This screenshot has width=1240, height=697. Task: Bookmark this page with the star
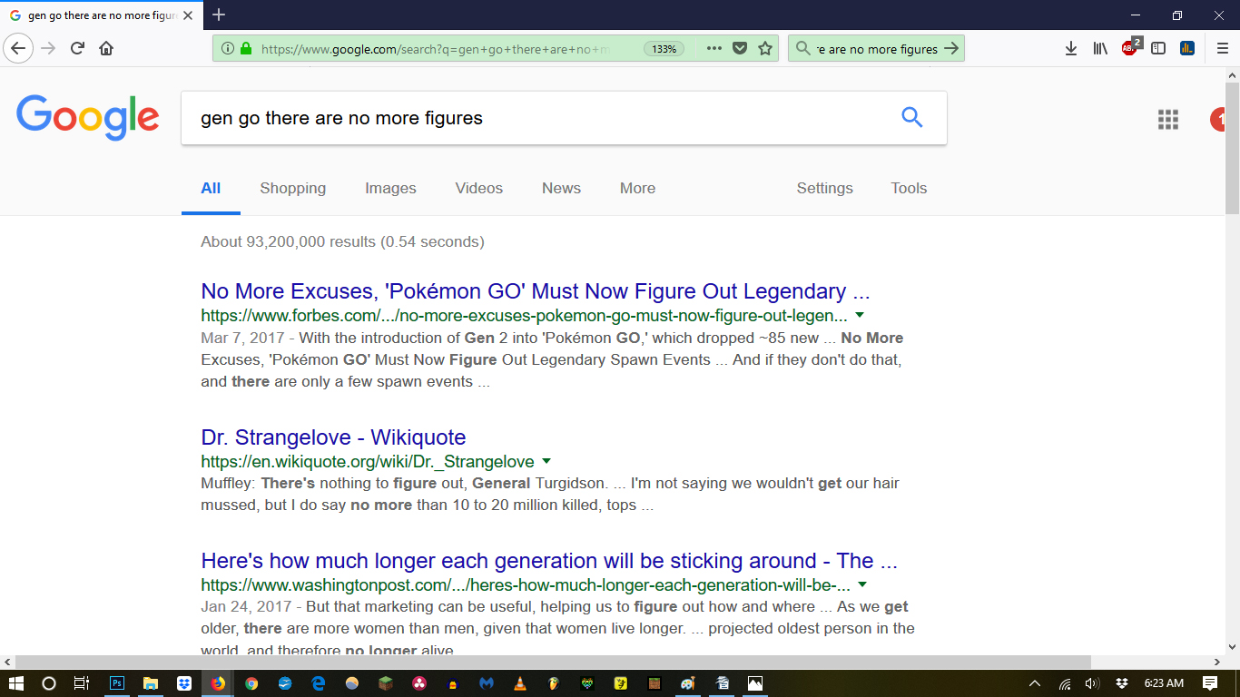tap(765, 49)
